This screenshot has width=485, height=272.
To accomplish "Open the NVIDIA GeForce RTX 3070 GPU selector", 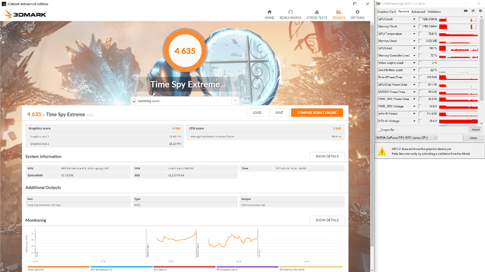I will pyautogui.click(x=406, y=138).
